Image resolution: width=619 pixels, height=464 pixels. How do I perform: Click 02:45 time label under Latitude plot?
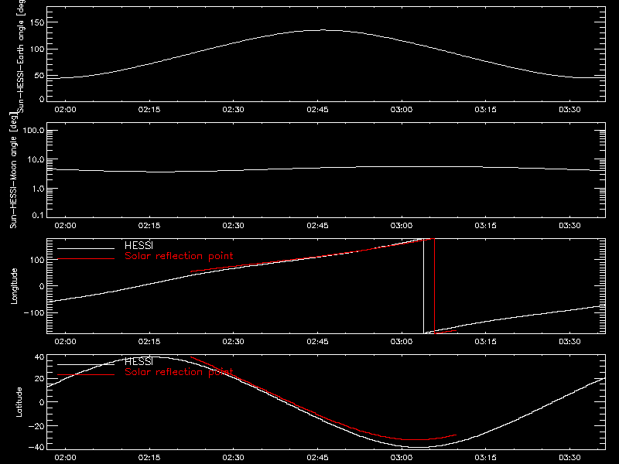pos(317,458)
